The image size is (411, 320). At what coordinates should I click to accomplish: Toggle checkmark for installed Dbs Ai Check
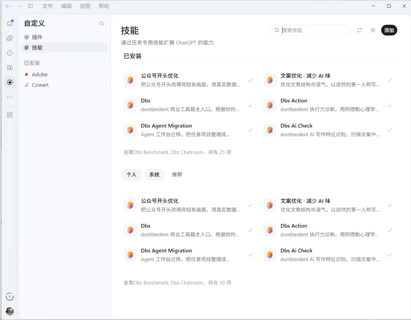click(390, 130)
